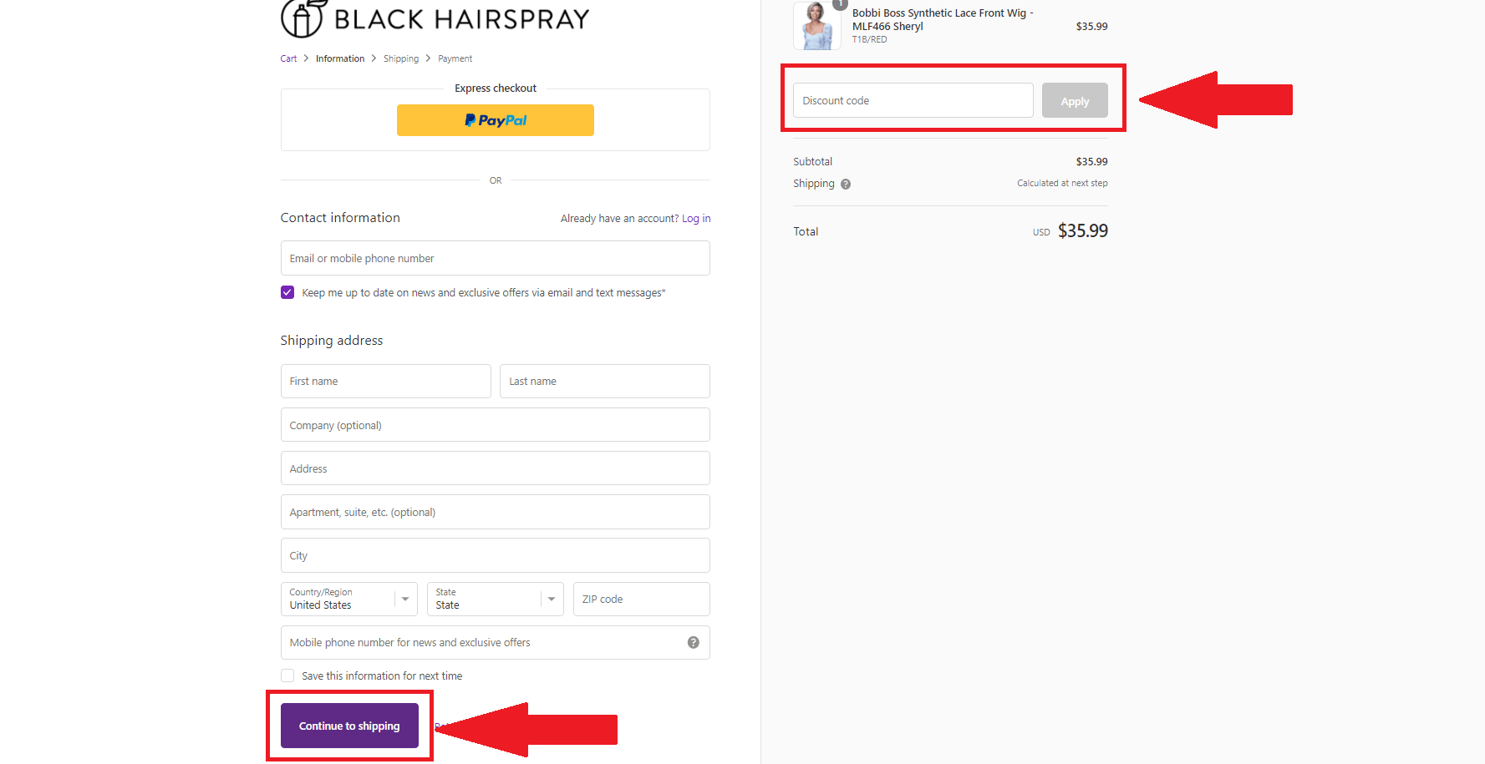The width and height of the screenshot is (1485, 764).
Task: Click into the City field
Action: [495, 555]
